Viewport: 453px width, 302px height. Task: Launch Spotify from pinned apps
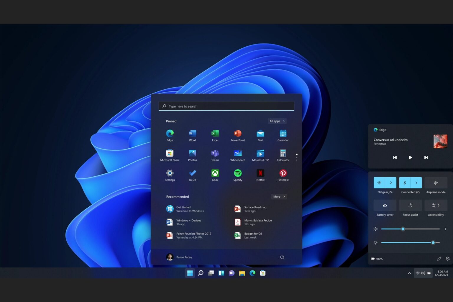pos(238,175)
